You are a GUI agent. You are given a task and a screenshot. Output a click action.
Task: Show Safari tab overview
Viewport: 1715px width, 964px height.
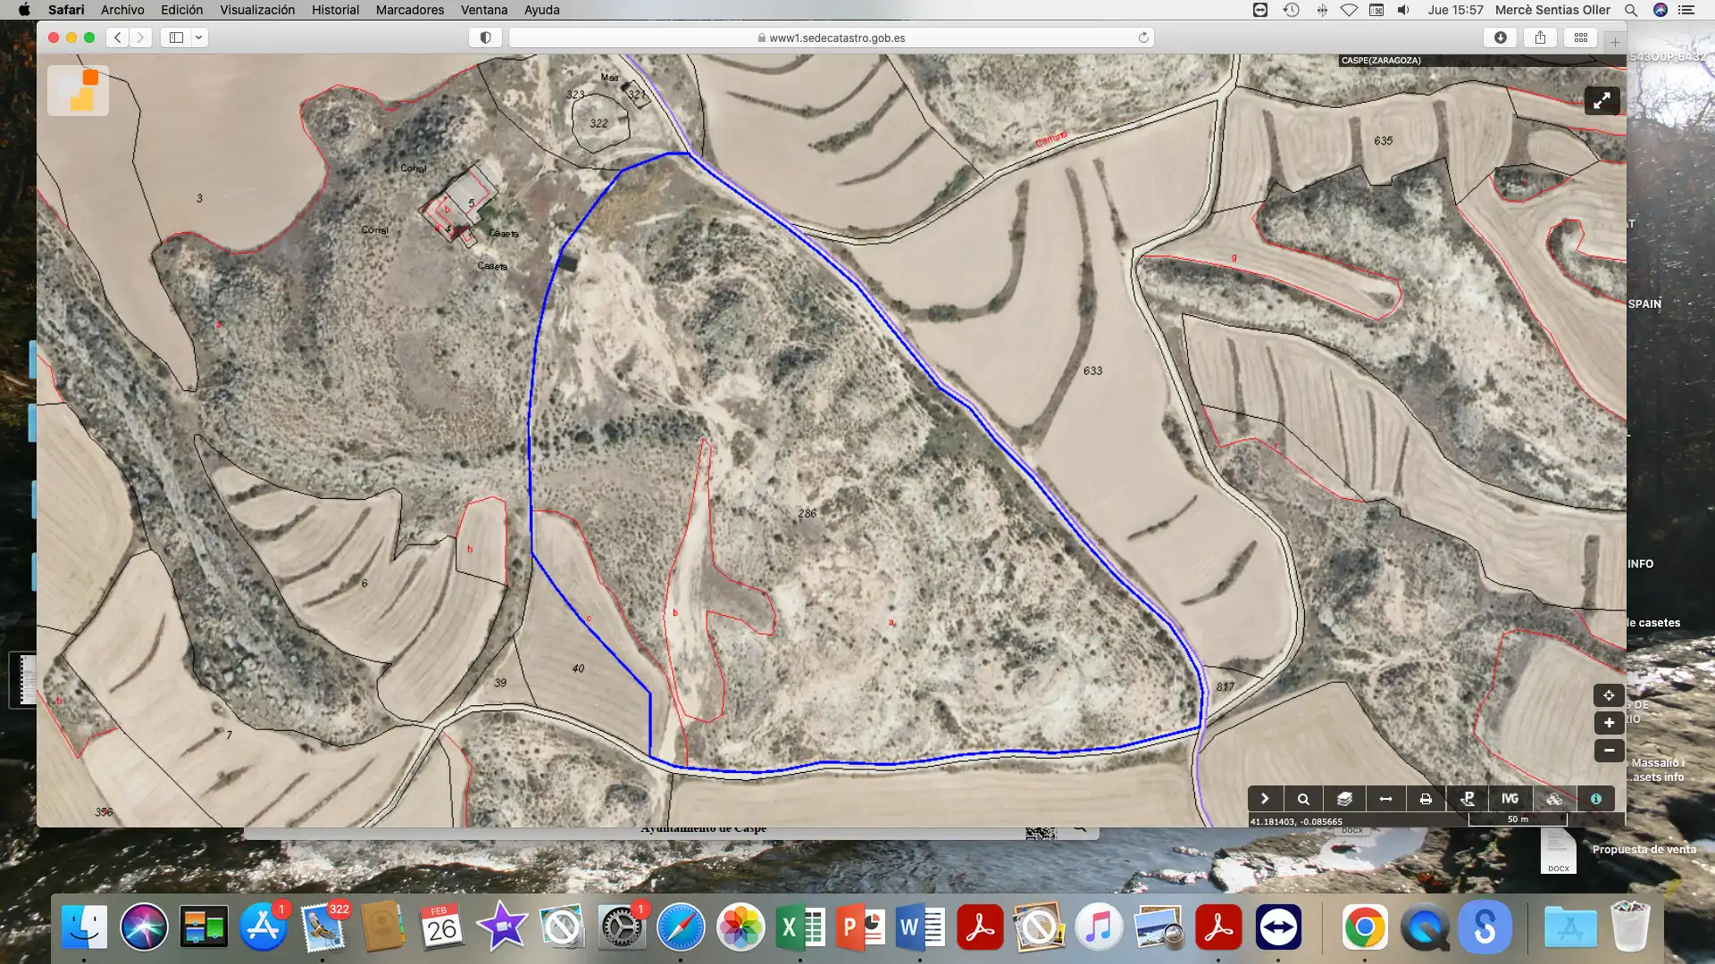coord(1581,37)
